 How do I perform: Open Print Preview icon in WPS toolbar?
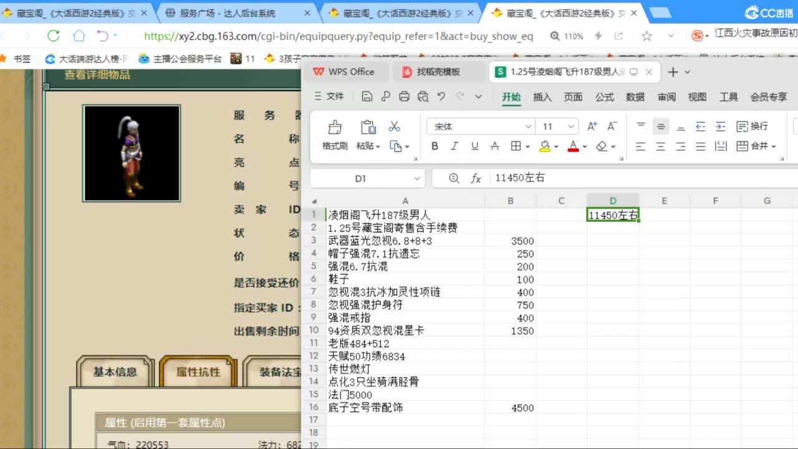point(423,97)
